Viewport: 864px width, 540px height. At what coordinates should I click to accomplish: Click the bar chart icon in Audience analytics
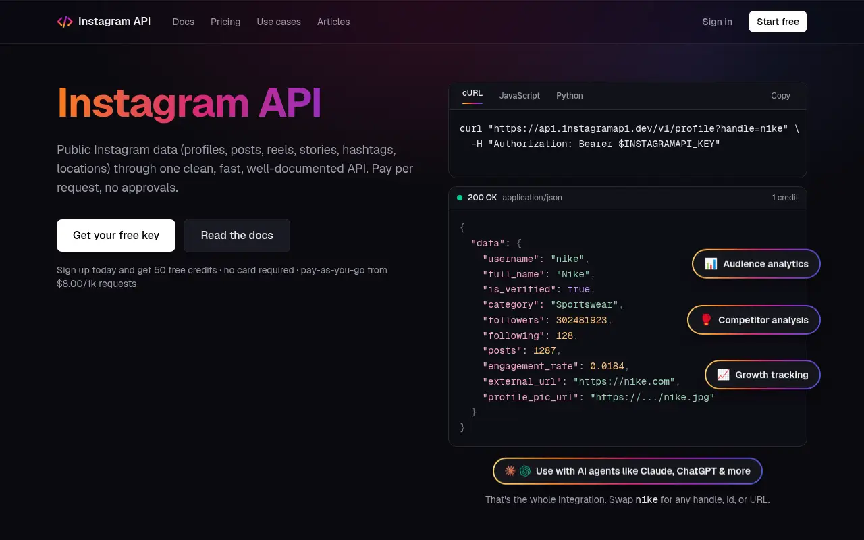(x=711, y=264)
